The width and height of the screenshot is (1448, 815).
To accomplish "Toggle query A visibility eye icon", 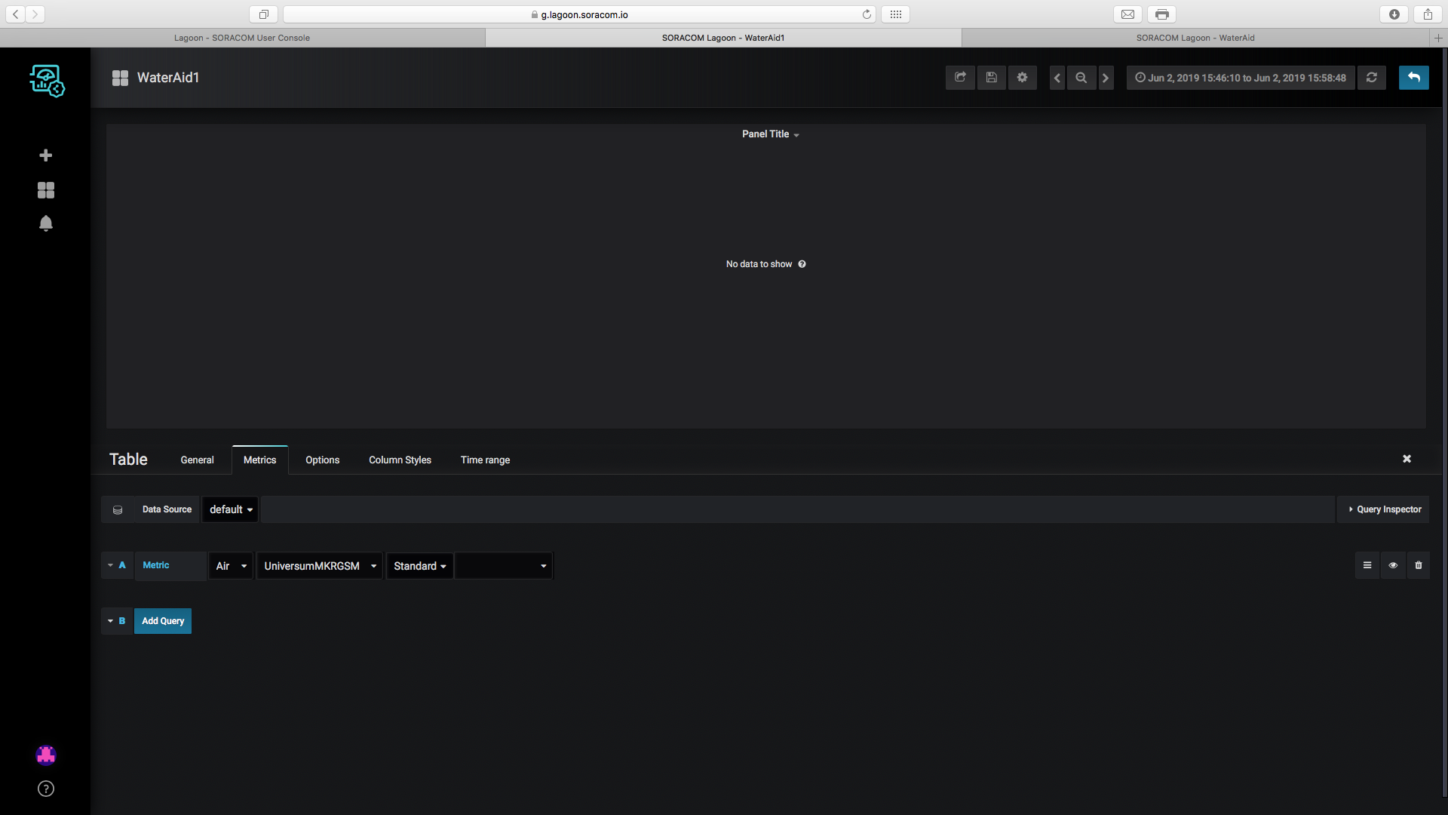I will [1393, 565].
